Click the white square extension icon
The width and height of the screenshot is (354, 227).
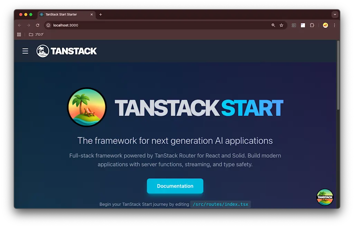click(x=303, y=25)
